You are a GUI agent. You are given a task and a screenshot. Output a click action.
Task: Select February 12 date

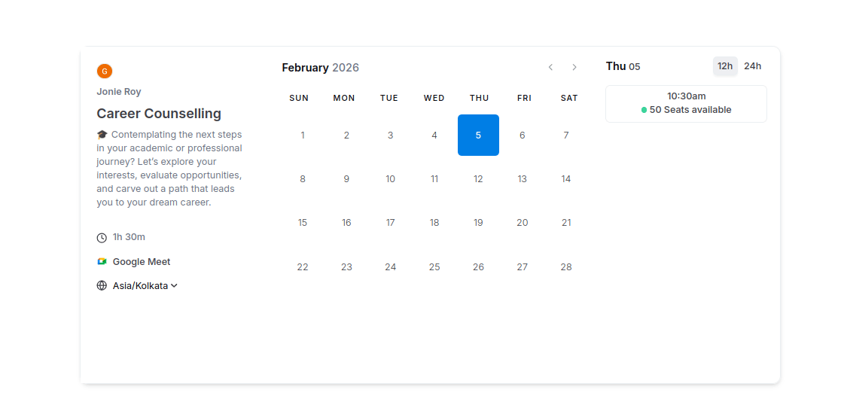[x=478, y=179]
